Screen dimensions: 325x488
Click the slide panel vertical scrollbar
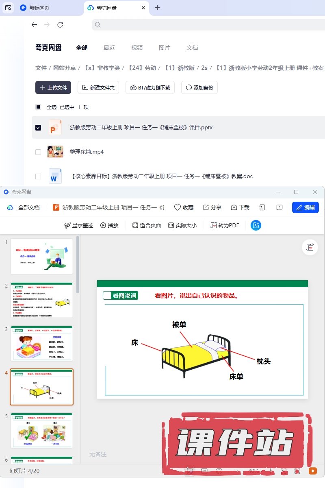coord(77,264)
